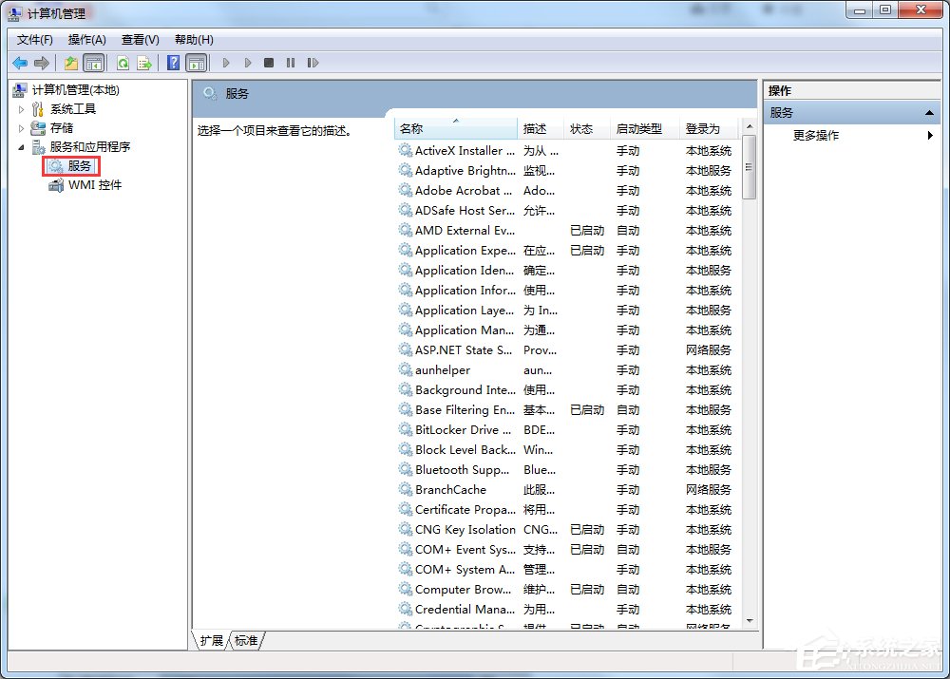
Task: Switch to the 标准 tab
Action: (245, 641)
